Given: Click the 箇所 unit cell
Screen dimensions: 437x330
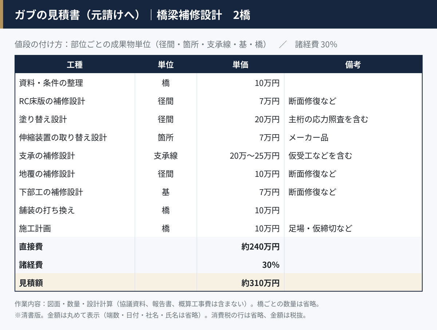Looking at the screenshot, I should 166,138.
